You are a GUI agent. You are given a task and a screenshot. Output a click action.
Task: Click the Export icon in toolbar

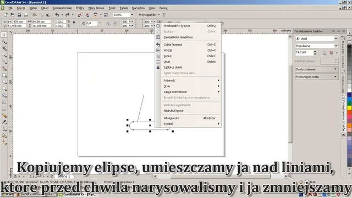pyautogui.click(x=87, y=15)
